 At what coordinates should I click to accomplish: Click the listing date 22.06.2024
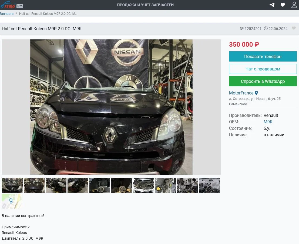coord(278,29)
